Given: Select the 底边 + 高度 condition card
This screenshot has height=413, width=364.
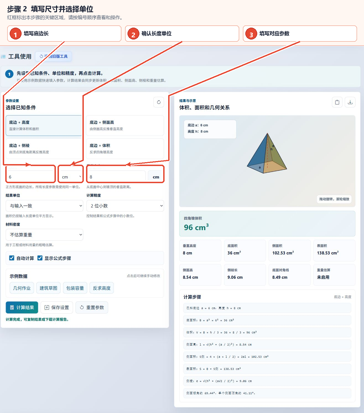Looking at the screenshot, I should 44,125.
